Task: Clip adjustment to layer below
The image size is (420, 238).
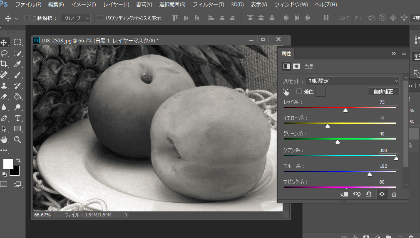Action: (344, 194)
